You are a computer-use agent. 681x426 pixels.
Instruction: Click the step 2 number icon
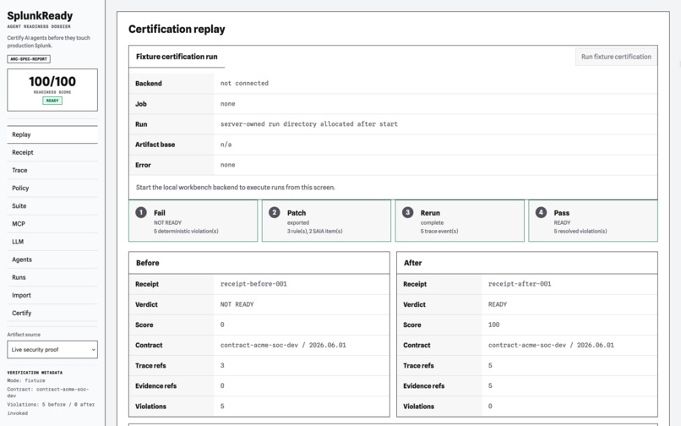pos(275,212)
